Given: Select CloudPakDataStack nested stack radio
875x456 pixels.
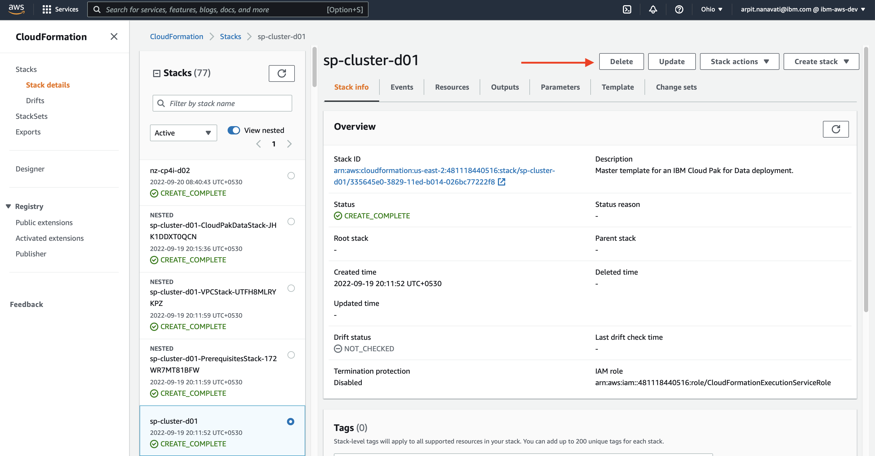Looking at the screenshot, I should (x=291, y=221).
